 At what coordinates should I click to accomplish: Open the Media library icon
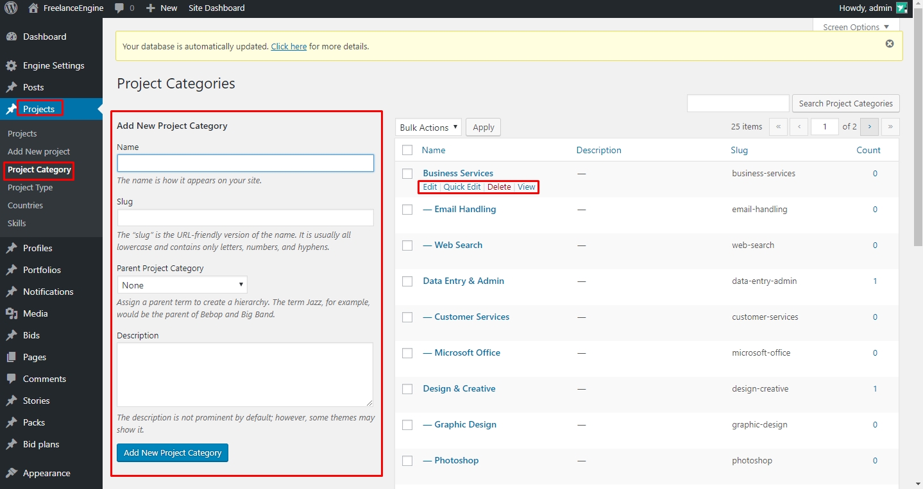(12, 313)
